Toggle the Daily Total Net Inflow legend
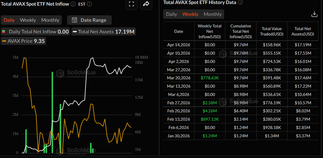Viewport: 323px width, 158px height. pos(35,31)
